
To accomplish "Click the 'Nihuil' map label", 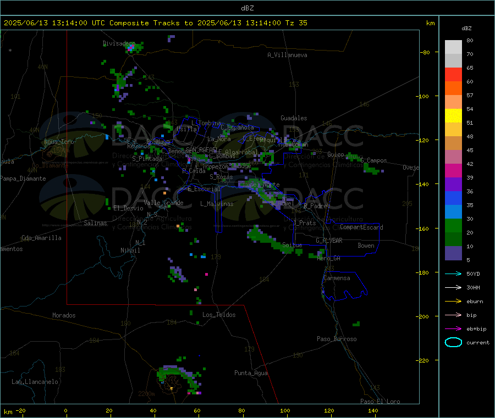I will (x=130, y=250).
